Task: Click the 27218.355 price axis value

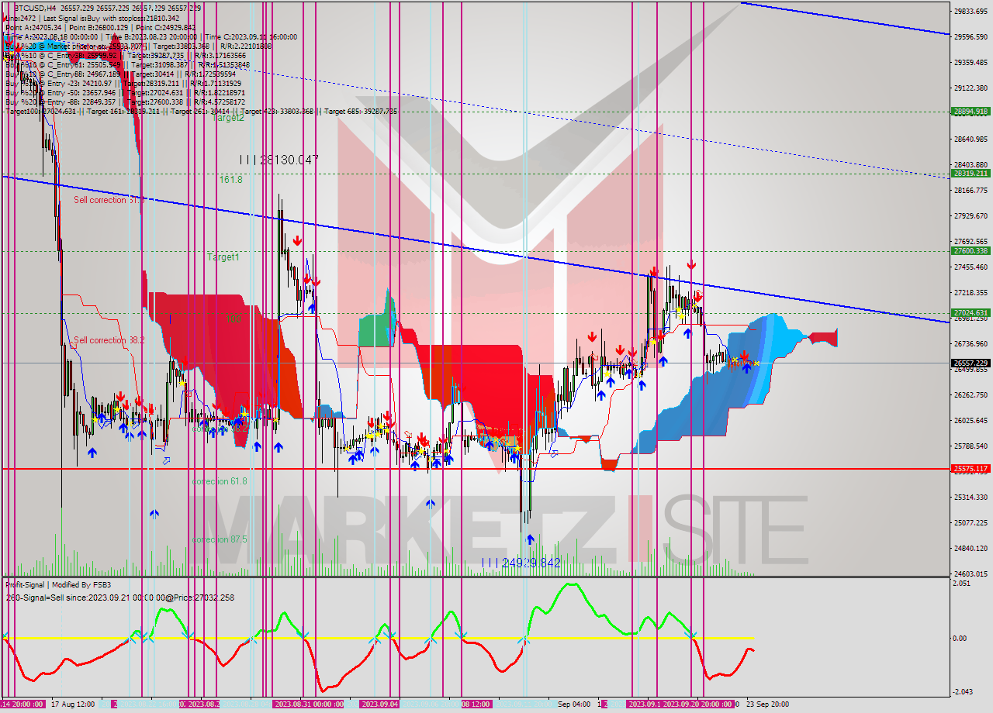Action: [x=971, y=292]
